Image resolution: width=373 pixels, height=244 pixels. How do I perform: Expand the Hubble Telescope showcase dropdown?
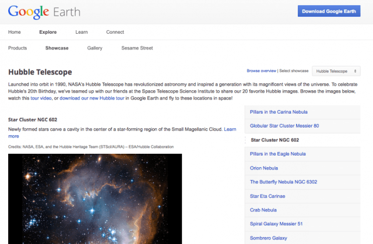click(337, 71)
